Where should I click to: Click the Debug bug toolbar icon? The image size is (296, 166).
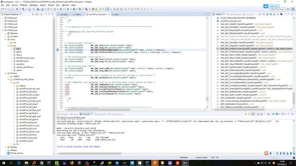pos(68,9)
